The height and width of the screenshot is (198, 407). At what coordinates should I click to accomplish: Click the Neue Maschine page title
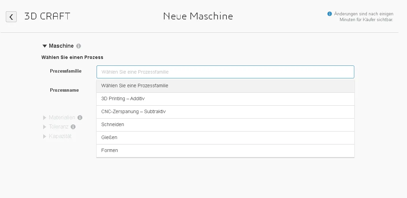click(198, 16)
